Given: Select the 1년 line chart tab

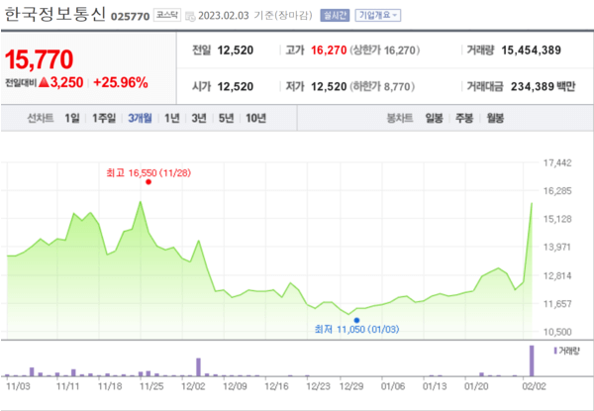Looking at the screenshot, I should point(172,118).
